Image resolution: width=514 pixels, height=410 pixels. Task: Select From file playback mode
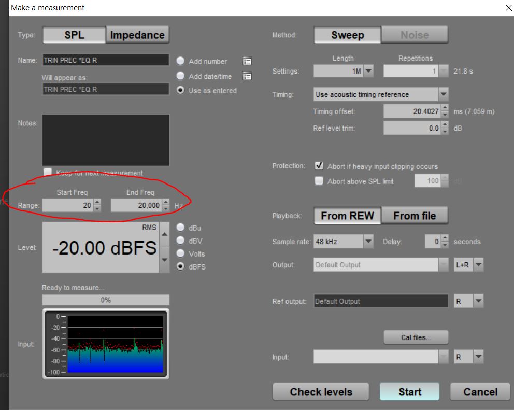(x=415, y=216)
